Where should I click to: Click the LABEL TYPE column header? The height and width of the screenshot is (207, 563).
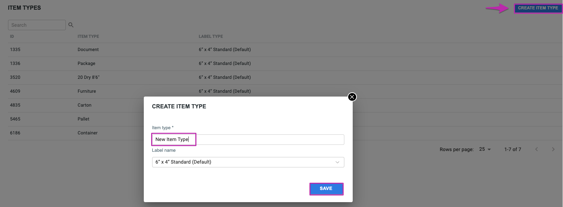tap(211, 36)
